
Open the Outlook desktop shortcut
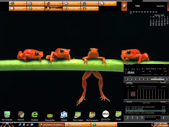64,115
